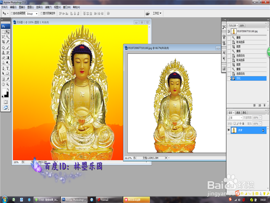Viewport: 270px width, 203px height.
Task: Select the Eyedropper tool
Action: [7, 79]
